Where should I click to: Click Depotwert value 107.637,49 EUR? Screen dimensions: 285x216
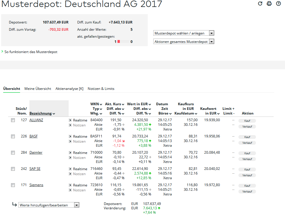(56, 22)
